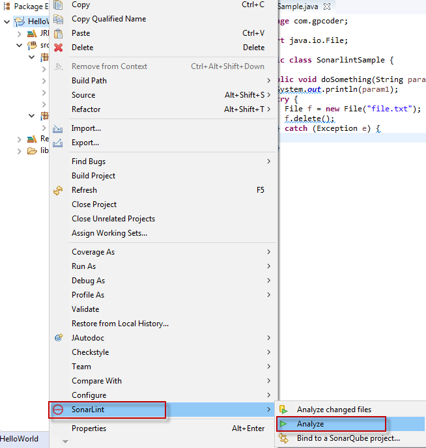
Task: Click the Analyze changed files icon
Action: (x=283, y=410)
